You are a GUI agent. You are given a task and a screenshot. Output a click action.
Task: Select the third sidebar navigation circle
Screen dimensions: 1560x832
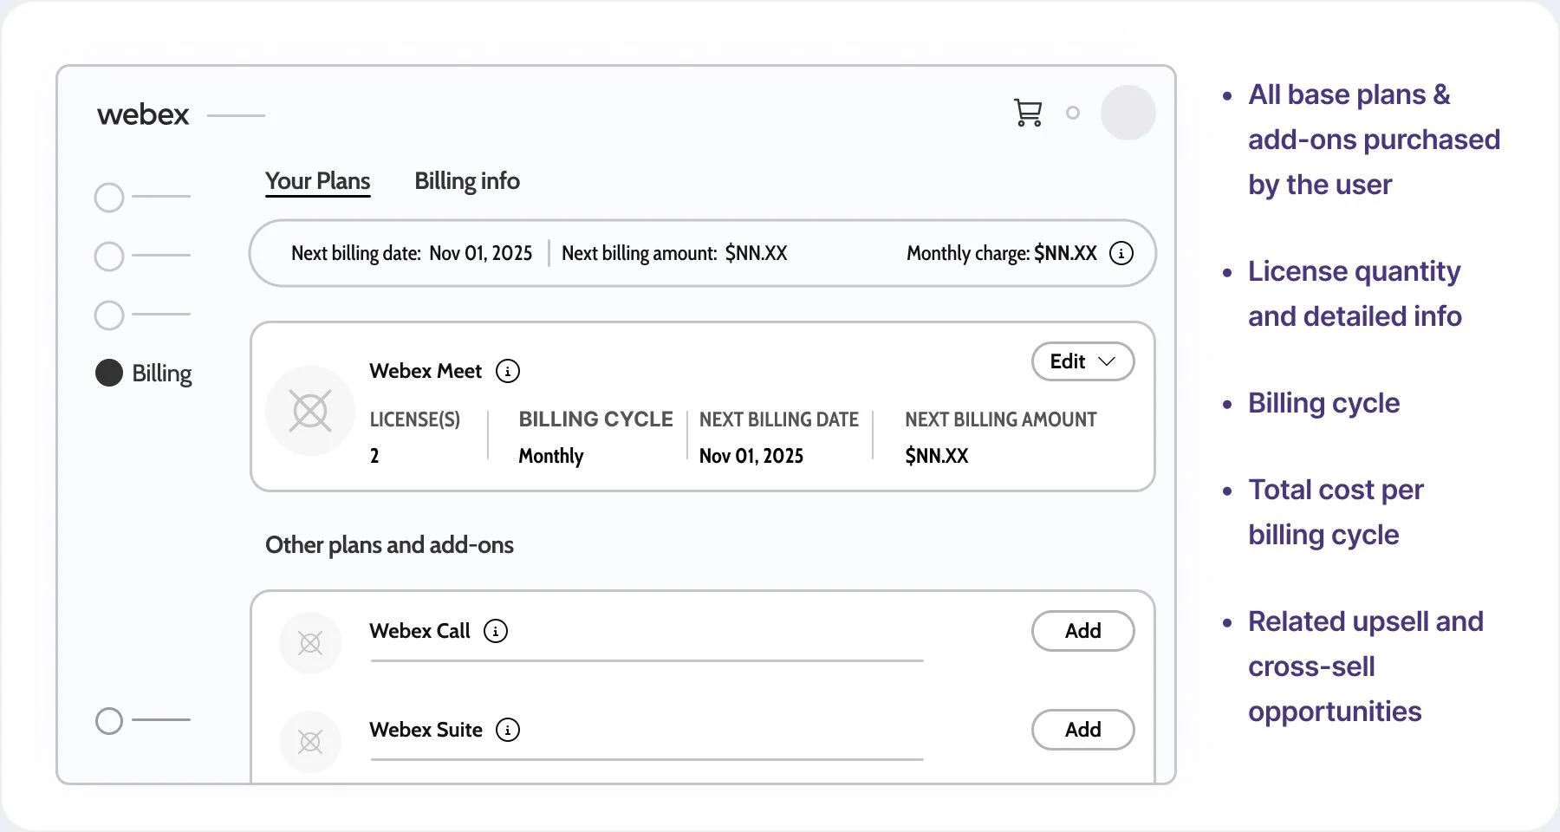(x=109, y=315)
